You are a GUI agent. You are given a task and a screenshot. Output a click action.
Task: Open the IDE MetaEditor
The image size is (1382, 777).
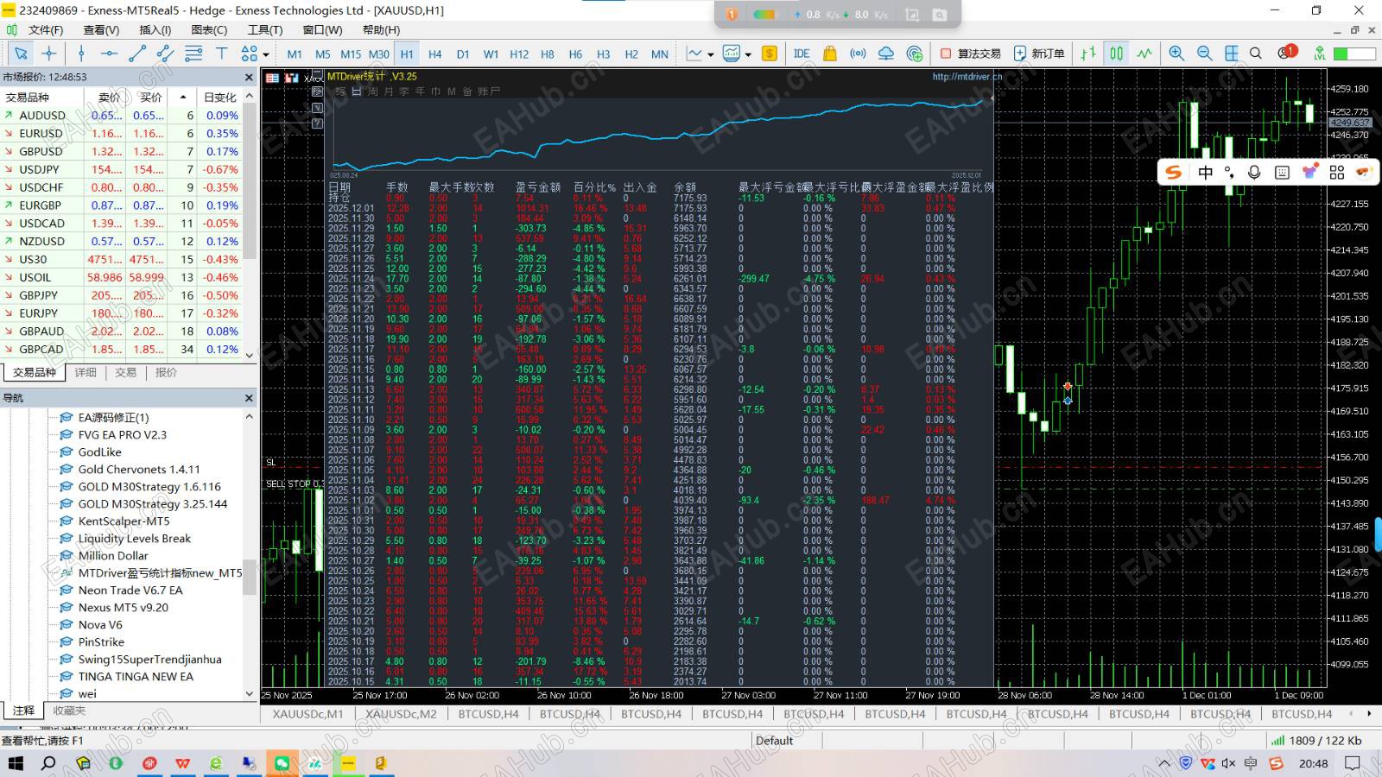(x=802, y=54)
